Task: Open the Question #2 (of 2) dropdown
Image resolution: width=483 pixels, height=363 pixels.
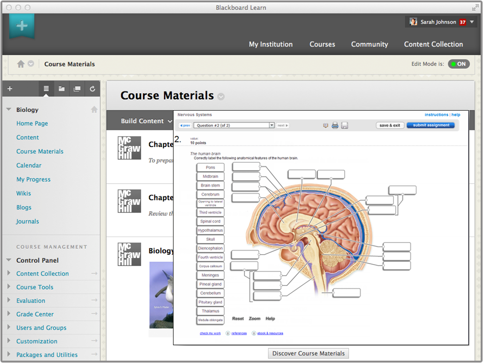Action: (234, 125)
